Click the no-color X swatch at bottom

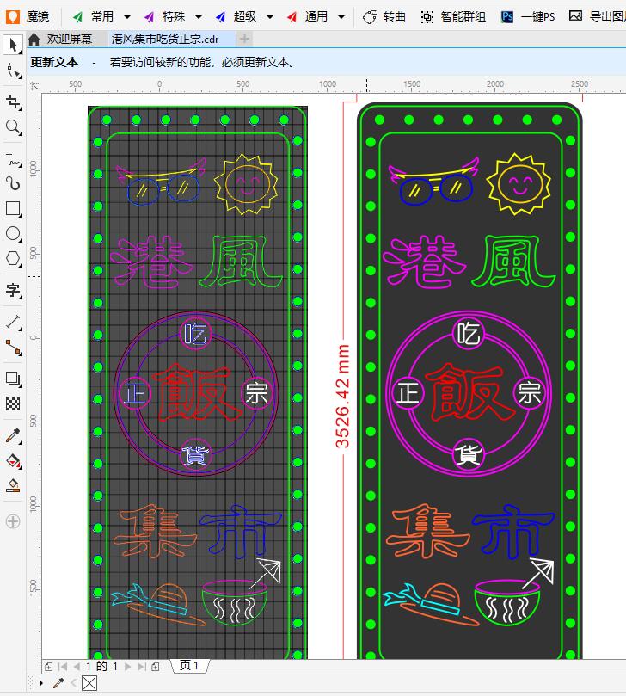pyautogui.click(x=89, y=683)
